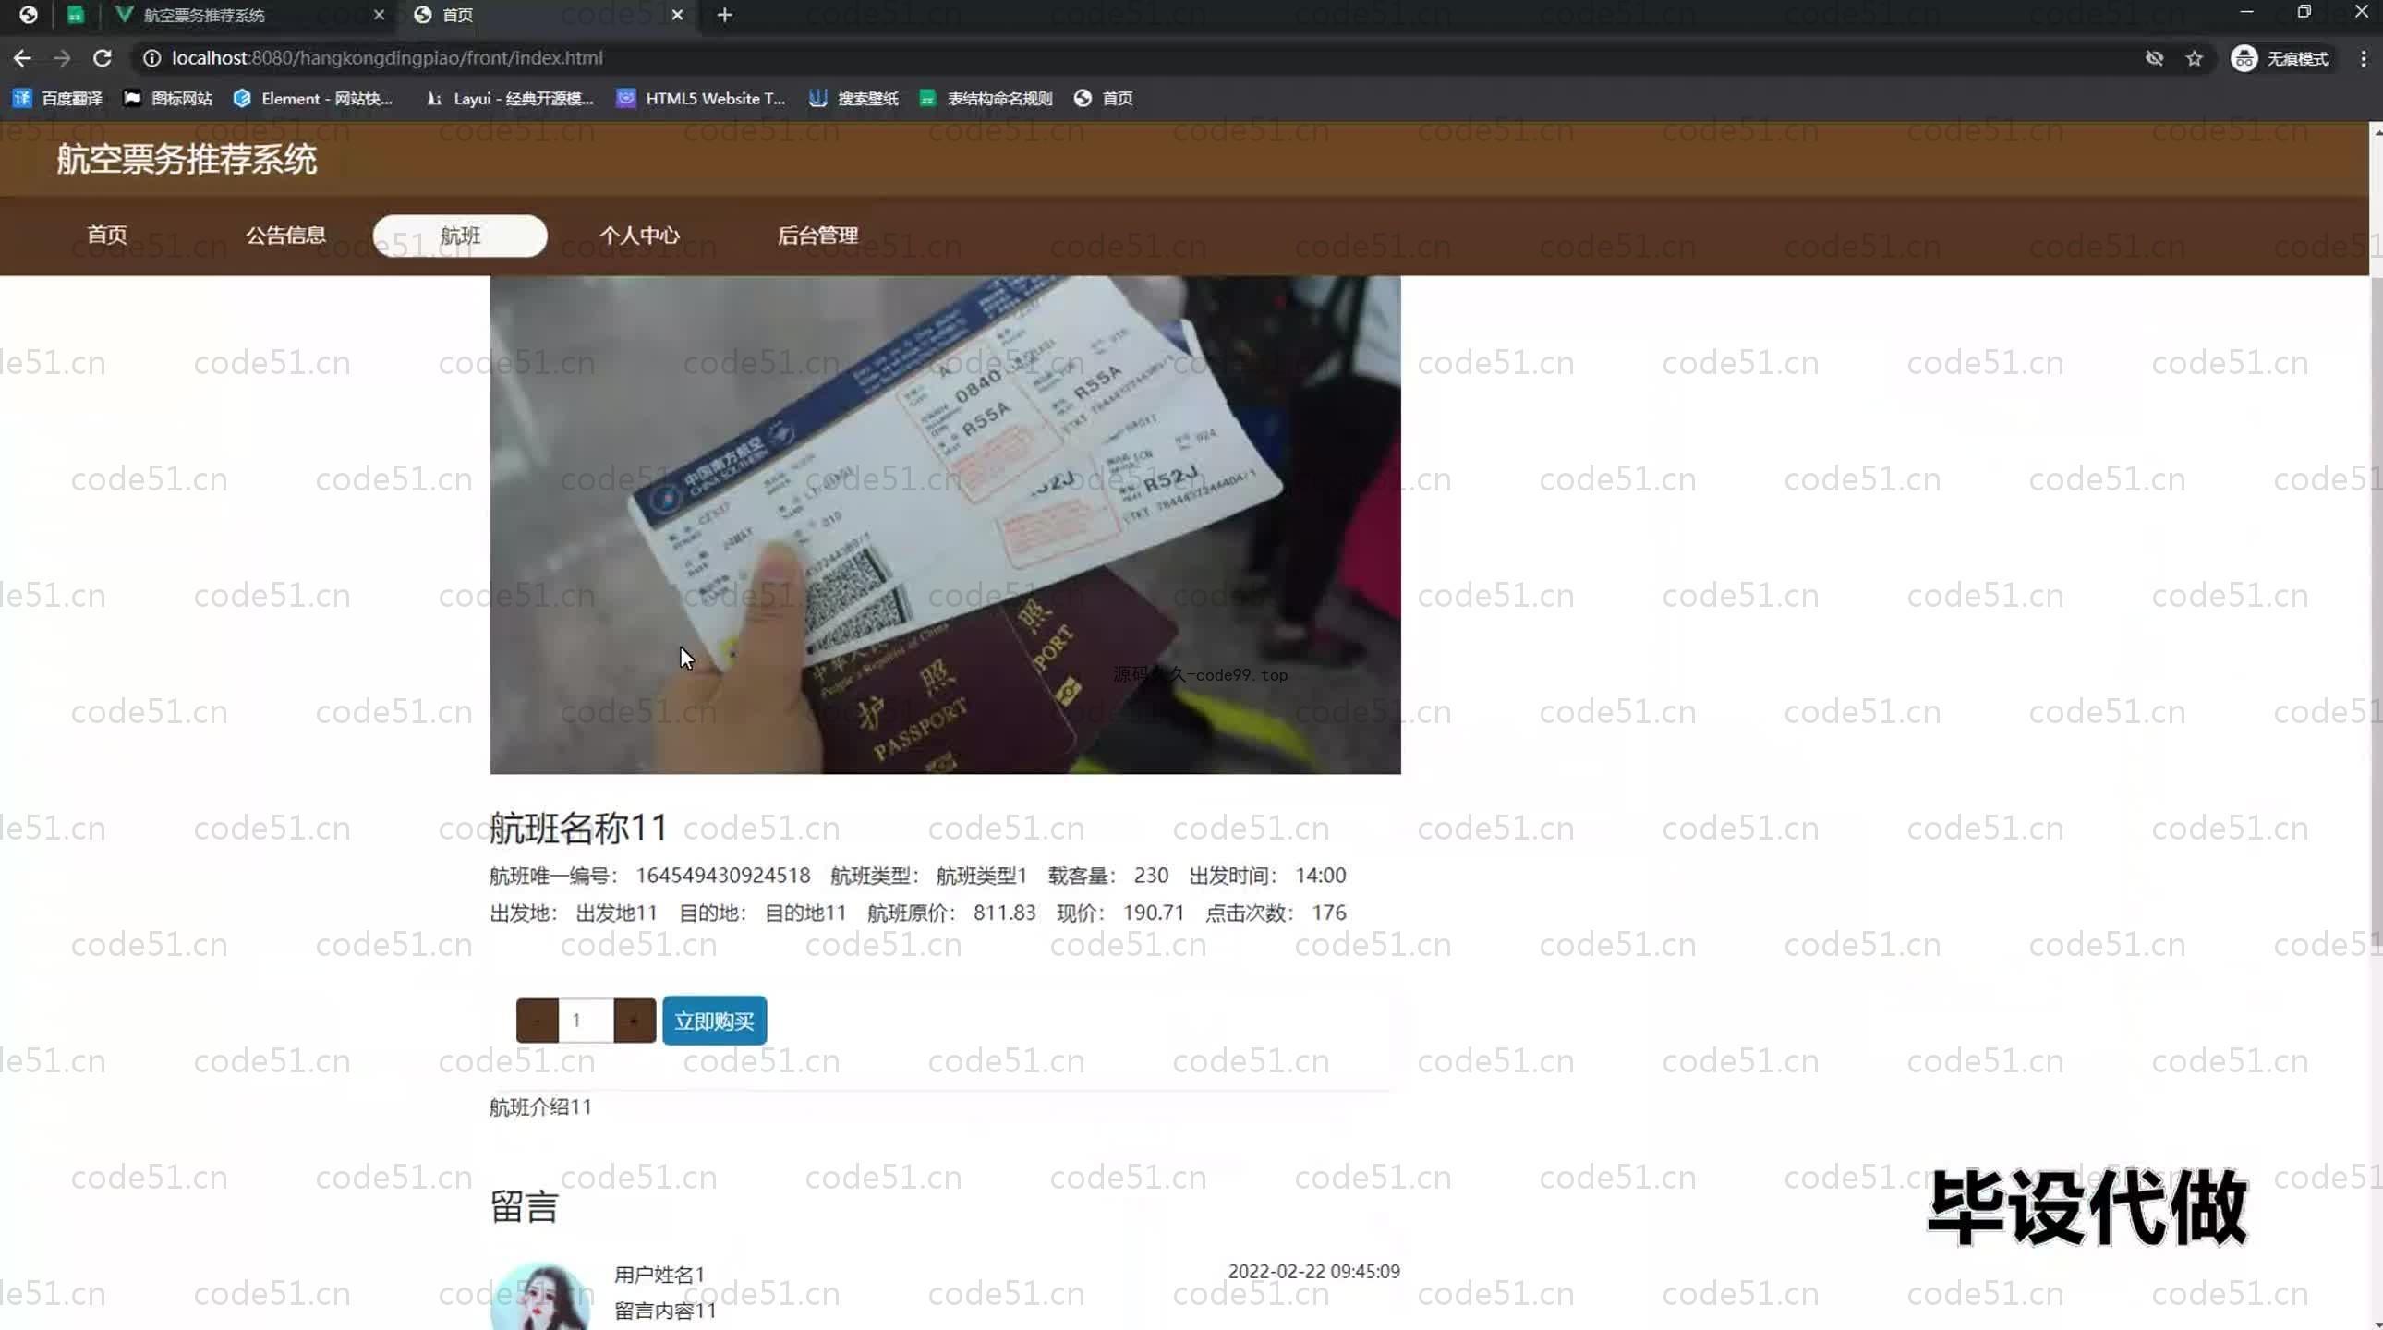The width and height of the screenshot is (2383, 1330).
Task: Click current price 190.71
Action: 1154,913
